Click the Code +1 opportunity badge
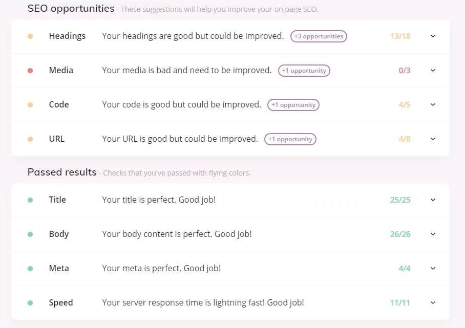This screenshot has height=328, width=465. point(293,105)
